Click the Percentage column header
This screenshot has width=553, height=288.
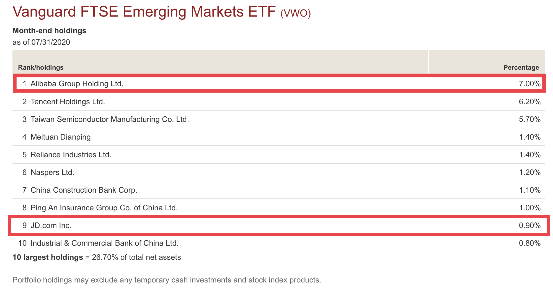(x=521, y=67)
